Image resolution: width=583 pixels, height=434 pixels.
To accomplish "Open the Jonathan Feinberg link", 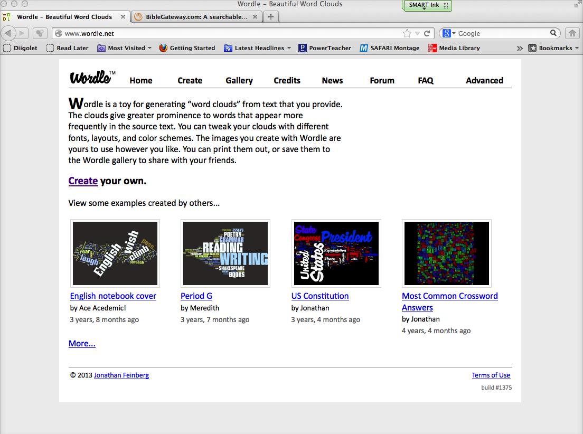I will (x=121, y=375).
